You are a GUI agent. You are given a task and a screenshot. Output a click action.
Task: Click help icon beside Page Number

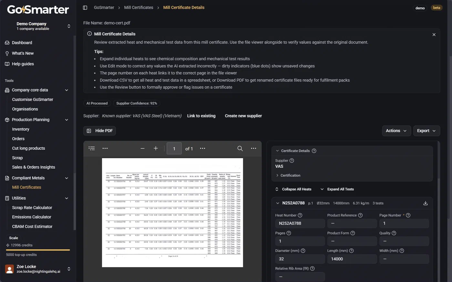tap(408, 215)
